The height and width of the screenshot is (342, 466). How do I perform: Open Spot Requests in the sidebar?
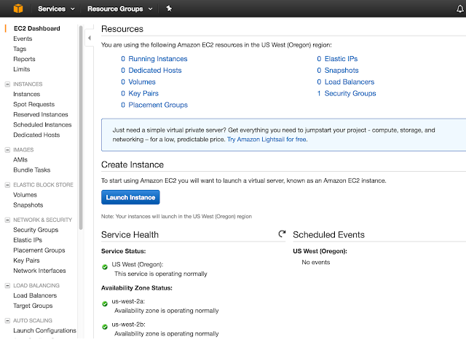pos(33,104)
